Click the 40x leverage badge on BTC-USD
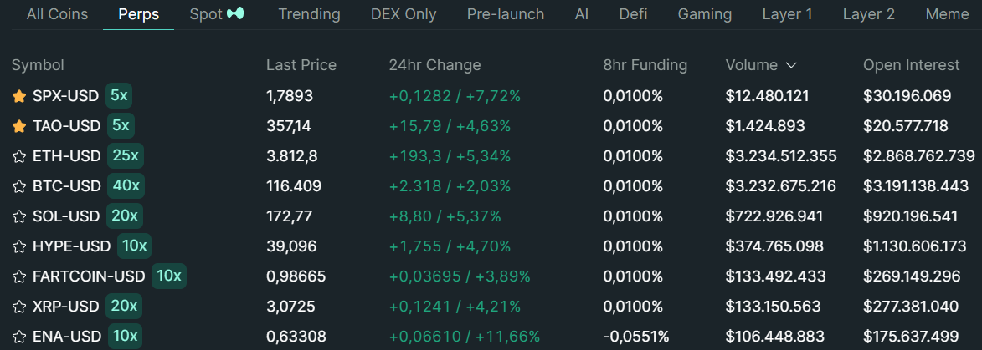Viewport: 982px width, 350px height. 126,185
